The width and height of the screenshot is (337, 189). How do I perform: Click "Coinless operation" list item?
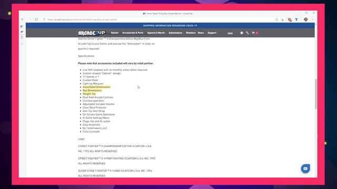93,101
